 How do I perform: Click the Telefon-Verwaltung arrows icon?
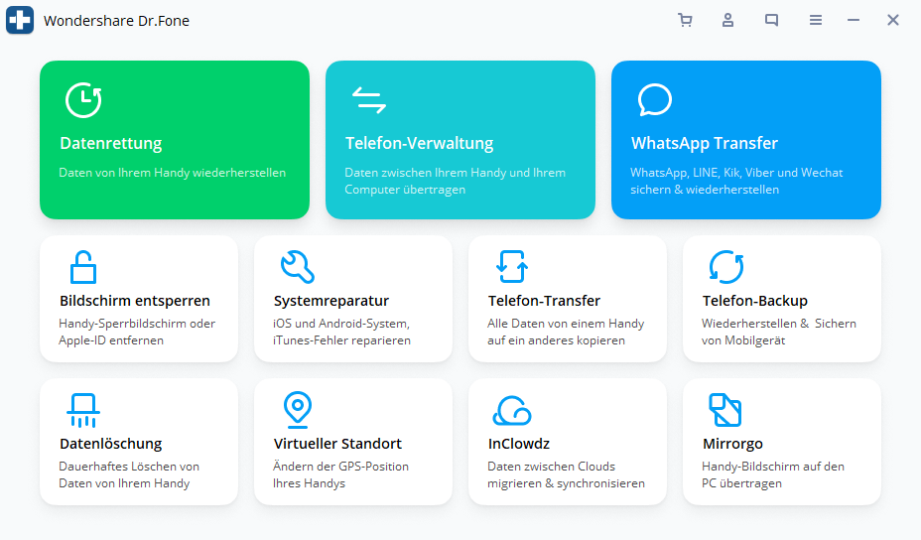(369, 100)
